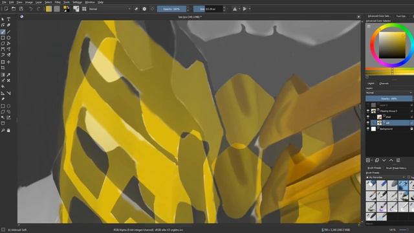
Task: Select the Pan hand tool
Action: point(8,130)
